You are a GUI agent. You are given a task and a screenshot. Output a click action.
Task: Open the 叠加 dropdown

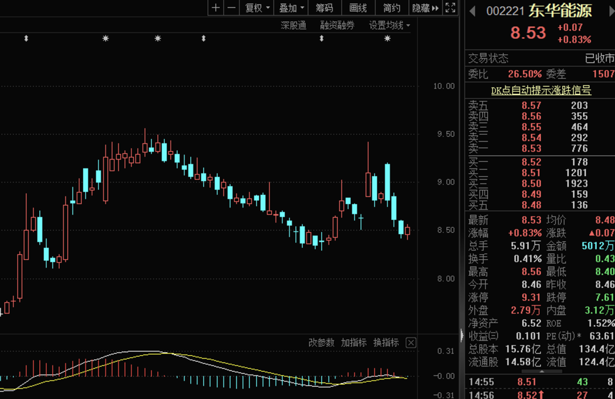pos(291,8)
